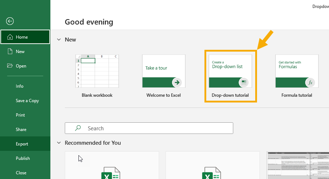Select Home in the sidebar
The height and width of the screenshot is (179, 329).
pyautogui.click(x=25, y=37)
